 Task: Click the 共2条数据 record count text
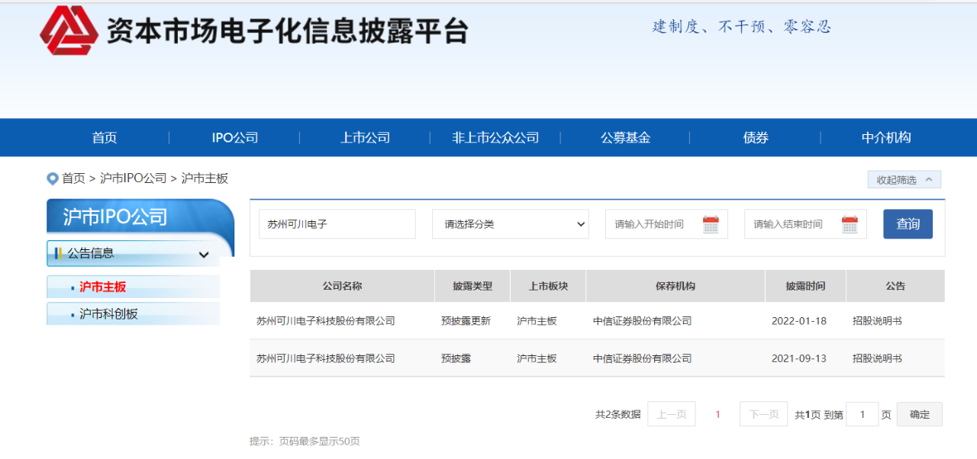[x=617, y=415]
